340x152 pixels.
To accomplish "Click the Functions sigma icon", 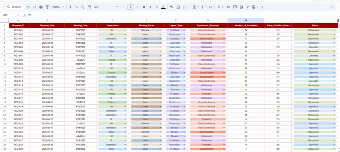I will point(262,7).
